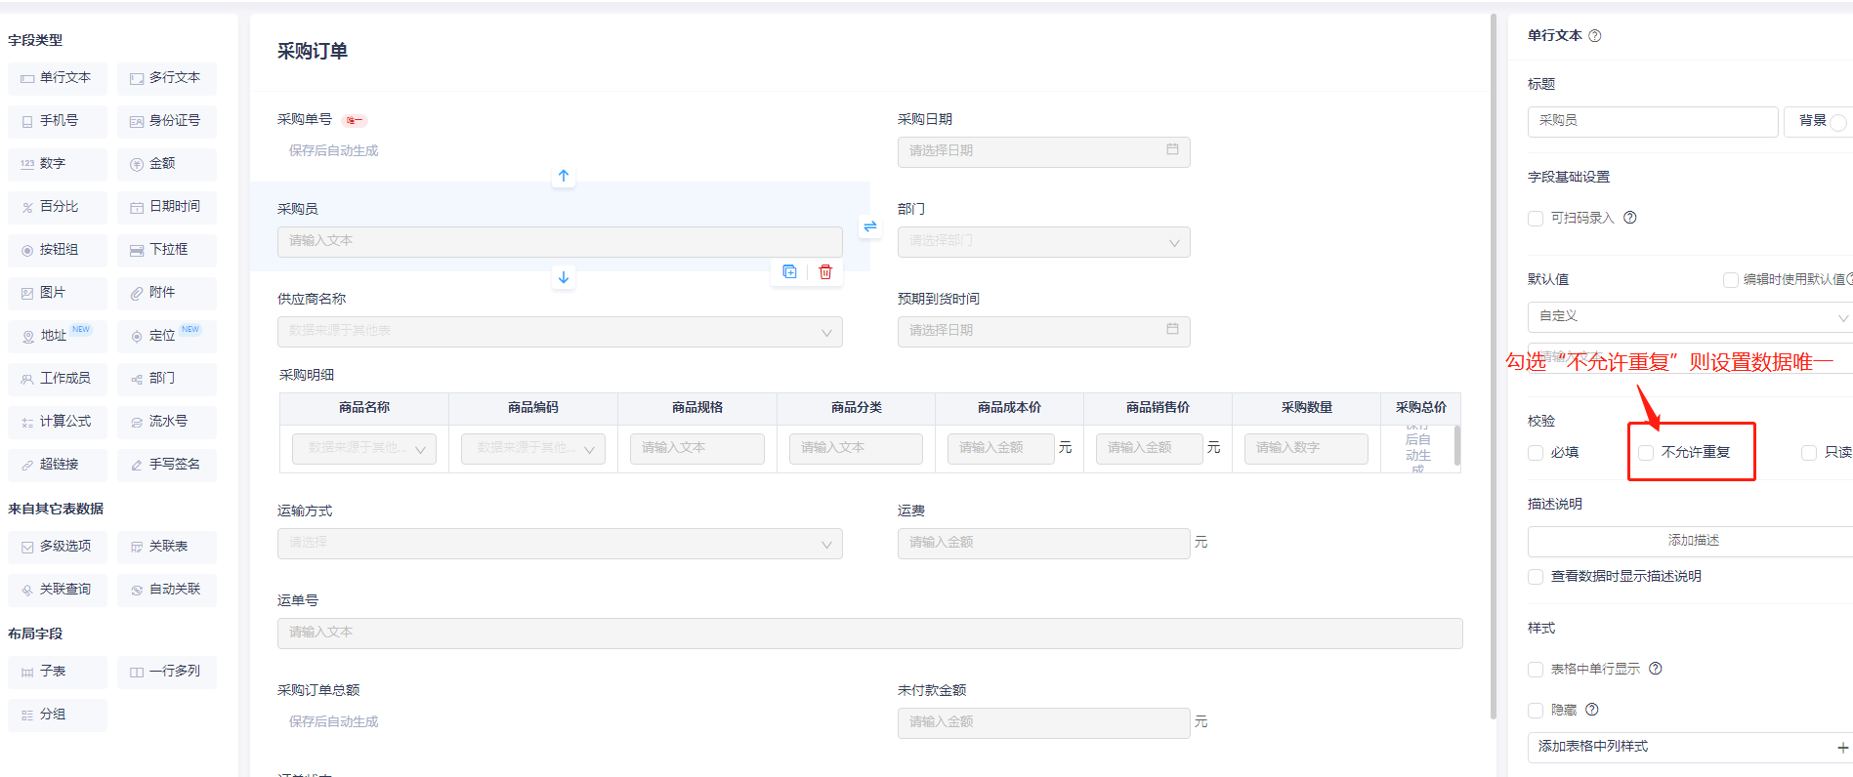The image size is (1853, 777).
Task: Select the 单行文本 field type
Action: [x=58, y=78]
